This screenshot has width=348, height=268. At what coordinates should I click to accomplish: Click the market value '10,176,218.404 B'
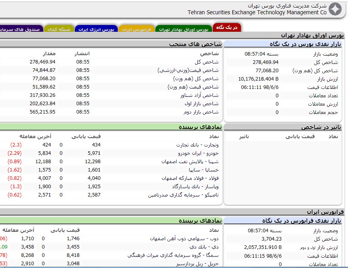tap(258, 79)
